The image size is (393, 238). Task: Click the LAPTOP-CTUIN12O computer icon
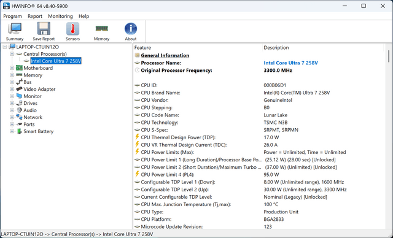(x=12, y=47)
